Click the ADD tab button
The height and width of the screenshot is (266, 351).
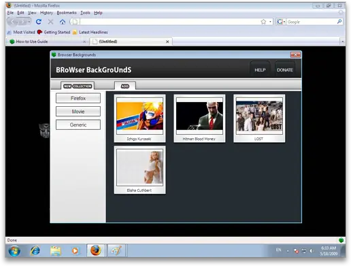(x=125, y=86)
